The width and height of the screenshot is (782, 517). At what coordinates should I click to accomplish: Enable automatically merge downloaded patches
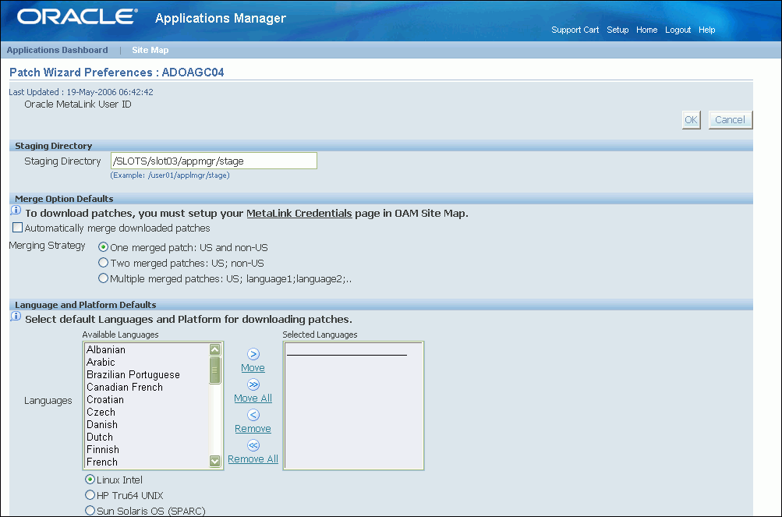tap(17, 228)
